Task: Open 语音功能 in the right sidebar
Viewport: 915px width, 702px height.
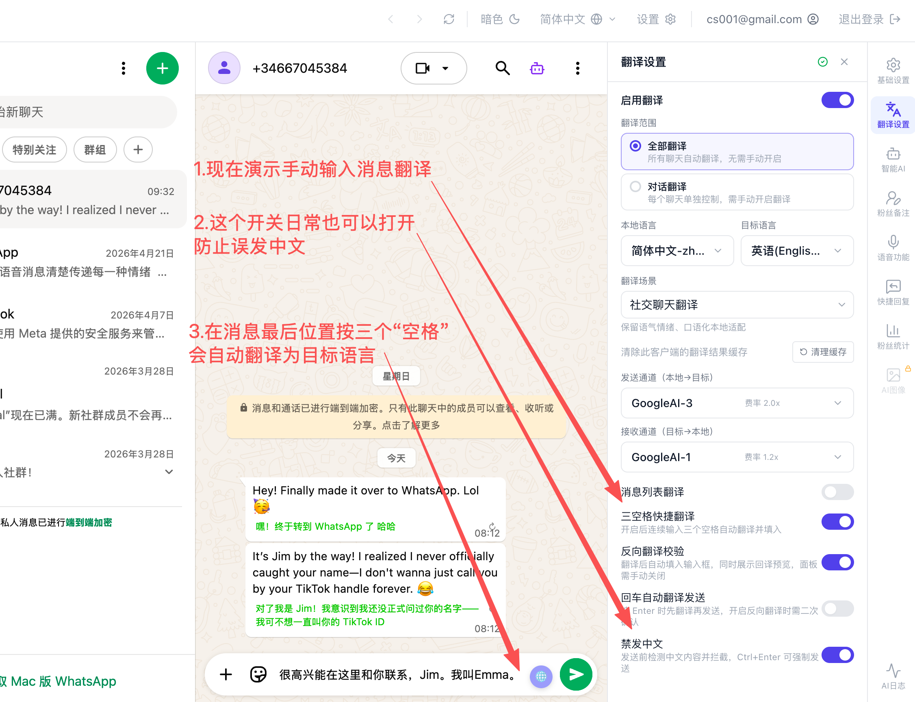Action: coord(893,248)
